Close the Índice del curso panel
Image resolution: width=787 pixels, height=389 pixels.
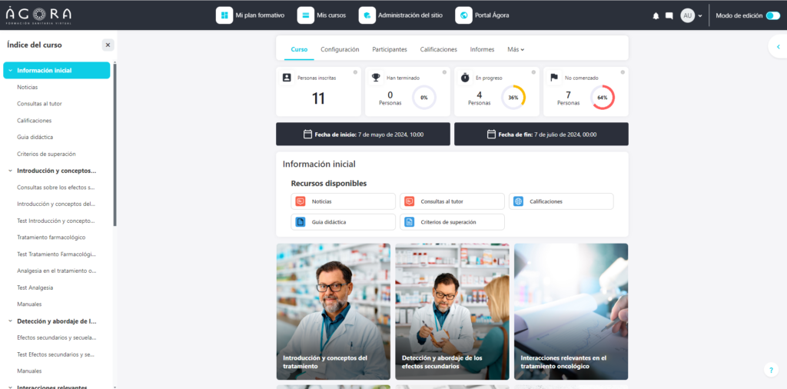coord(108,45)
